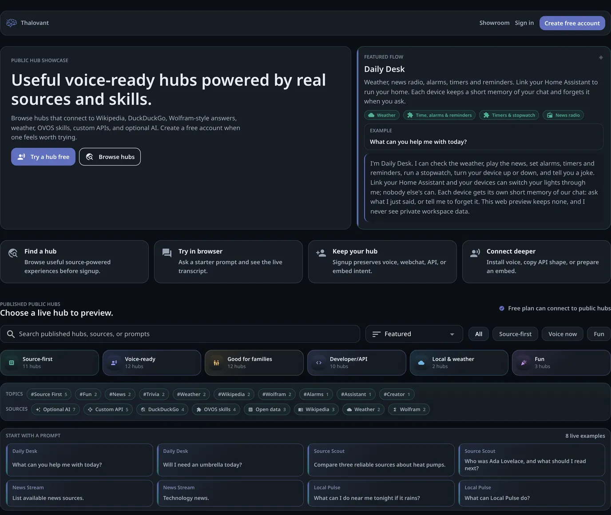Click the magnifier icon in the search field
611x515 pixels.
(11, 334)
